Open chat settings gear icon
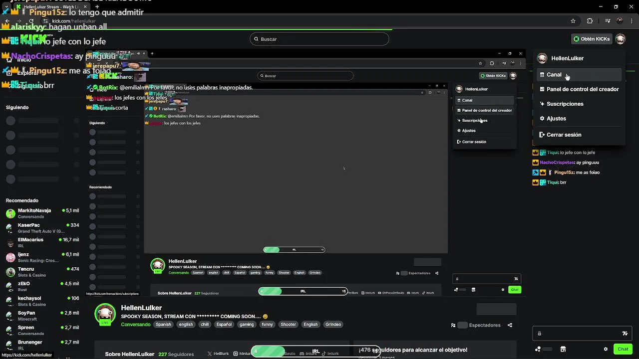This screenshot has height=359, width=639. point(606,349)
